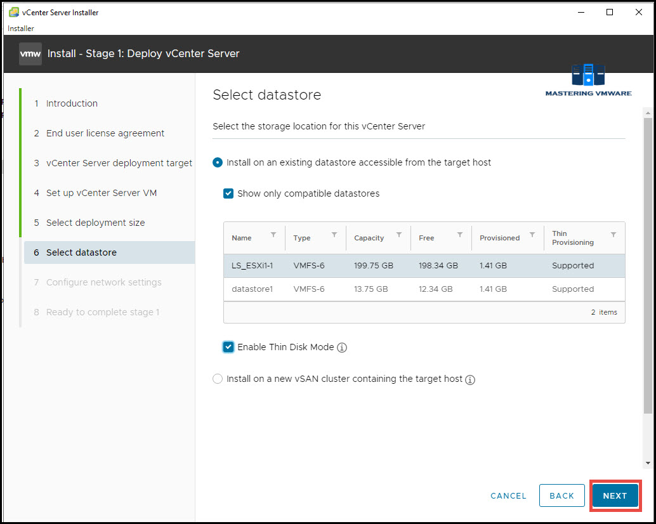The height and width of the screenshot is (524, 656).
Task: Click the 199.75 GB capacity cell
Action: click(x=374, y=266)
